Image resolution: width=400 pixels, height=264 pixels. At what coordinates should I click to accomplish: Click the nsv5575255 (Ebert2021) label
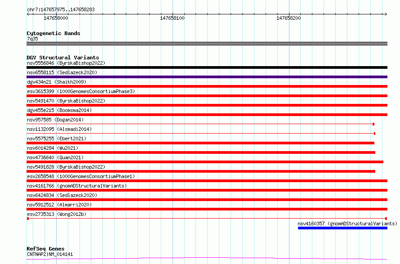click(x=57, y=139)
